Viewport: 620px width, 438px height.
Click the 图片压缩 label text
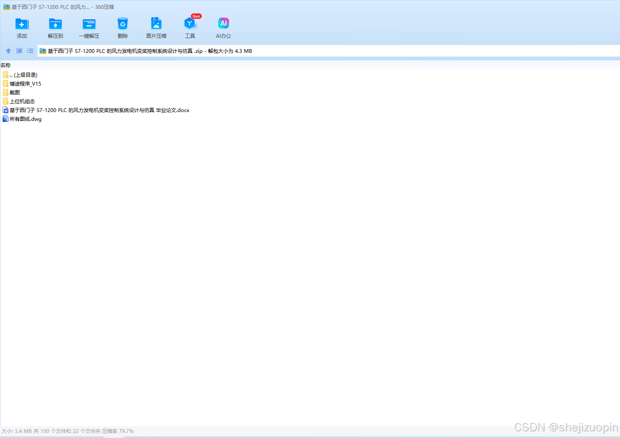coord(156,36)
